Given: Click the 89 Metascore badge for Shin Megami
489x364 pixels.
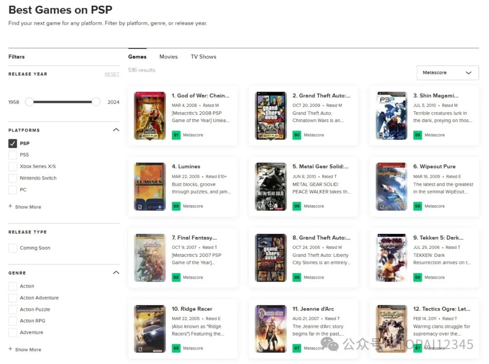Looking at the screenshot, I should [417, 135].
